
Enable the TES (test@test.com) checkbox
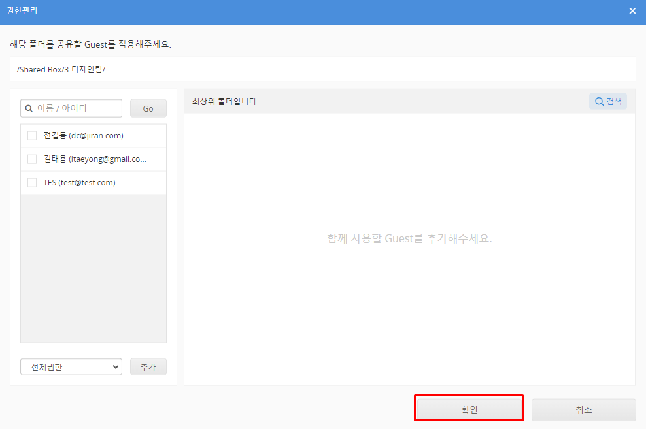(32, 183)
